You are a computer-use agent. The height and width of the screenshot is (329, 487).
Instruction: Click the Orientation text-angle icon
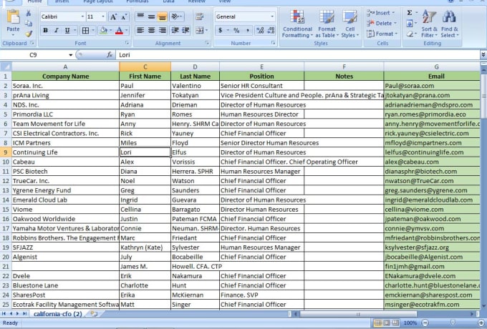tap(176, 16)
